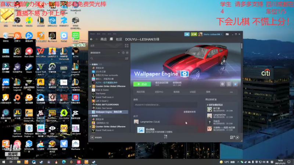Click the activity post input field

coord(165,105)
